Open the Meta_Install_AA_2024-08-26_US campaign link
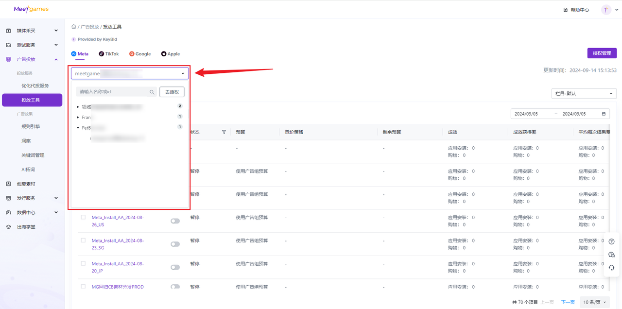The width and height of the screenshot is (622, 309). point(118,221)
